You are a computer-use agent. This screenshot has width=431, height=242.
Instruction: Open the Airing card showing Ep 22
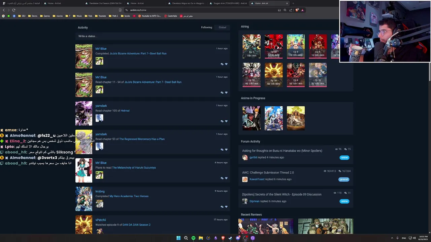click(273, 46)
